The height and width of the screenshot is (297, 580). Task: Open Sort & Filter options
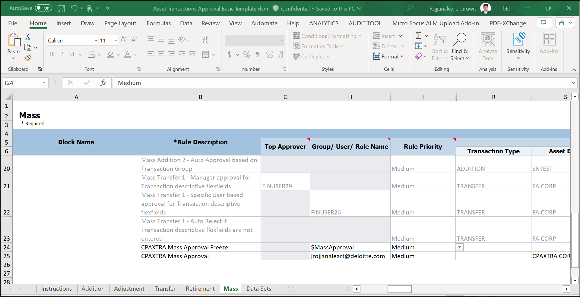tap(439, 47)
